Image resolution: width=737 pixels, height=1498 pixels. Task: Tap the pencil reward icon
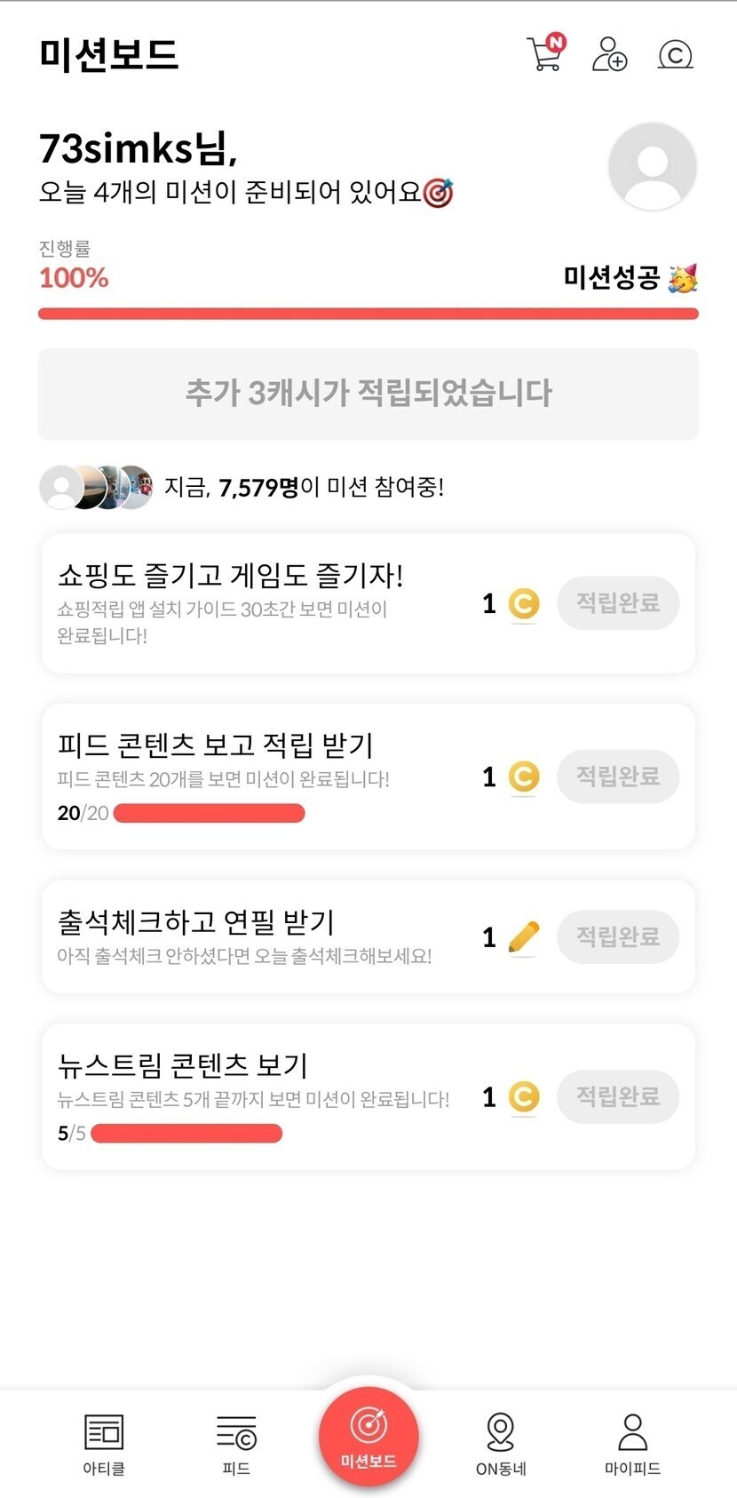524,937
